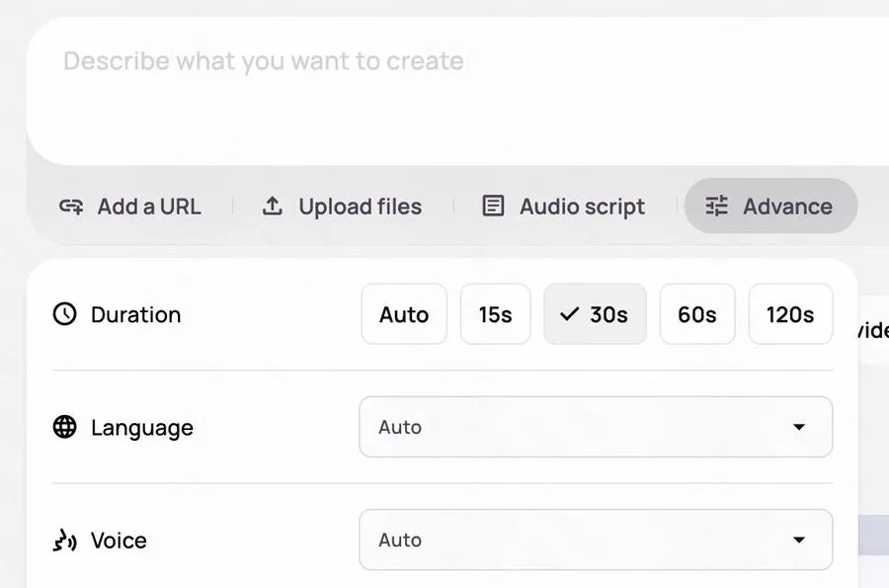This screenshot has width=889, height=588.
Task: Click the Duration clock icon
Action: click(64, 314)
